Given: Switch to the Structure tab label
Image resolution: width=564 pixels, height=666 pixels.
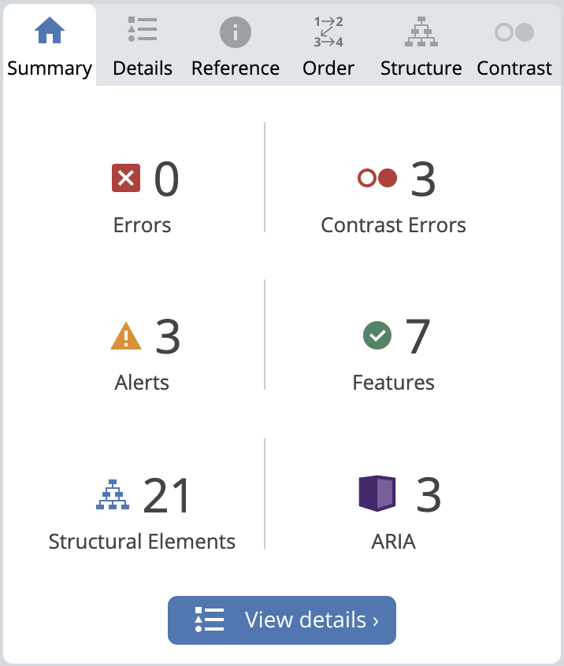Looking at the screenshot, I should pyautogui.click(x=421, y=68).
